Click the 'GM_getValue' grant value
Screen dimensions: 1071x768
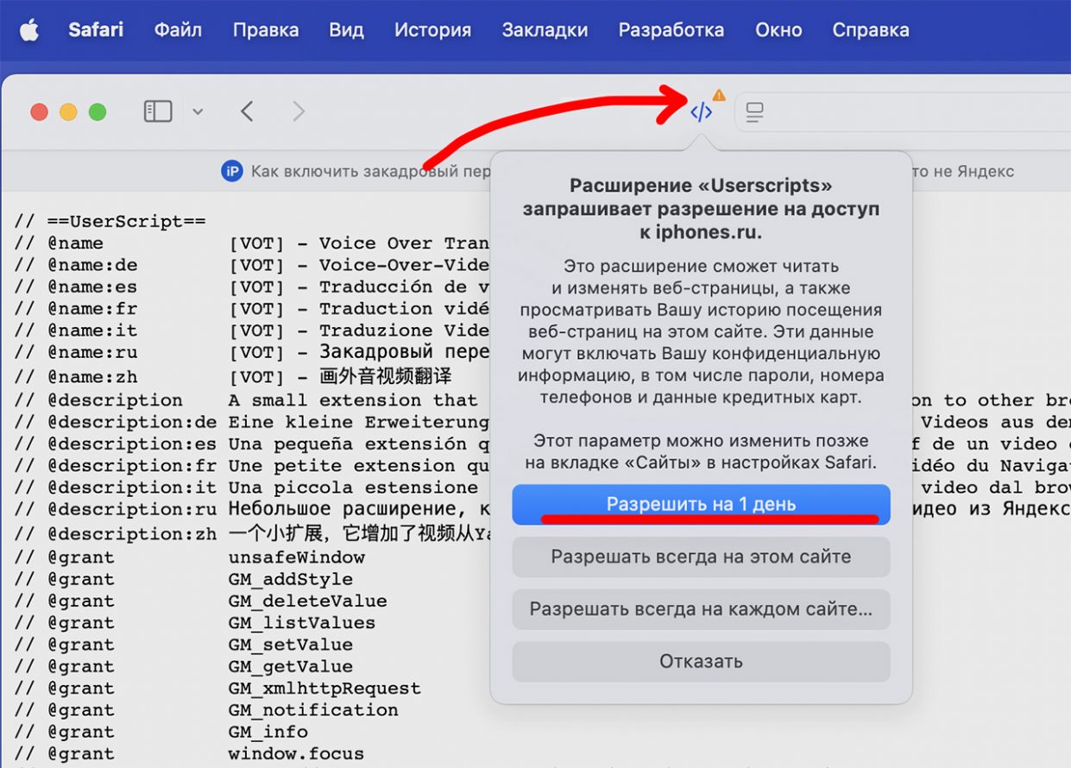[x=290, y=666]
